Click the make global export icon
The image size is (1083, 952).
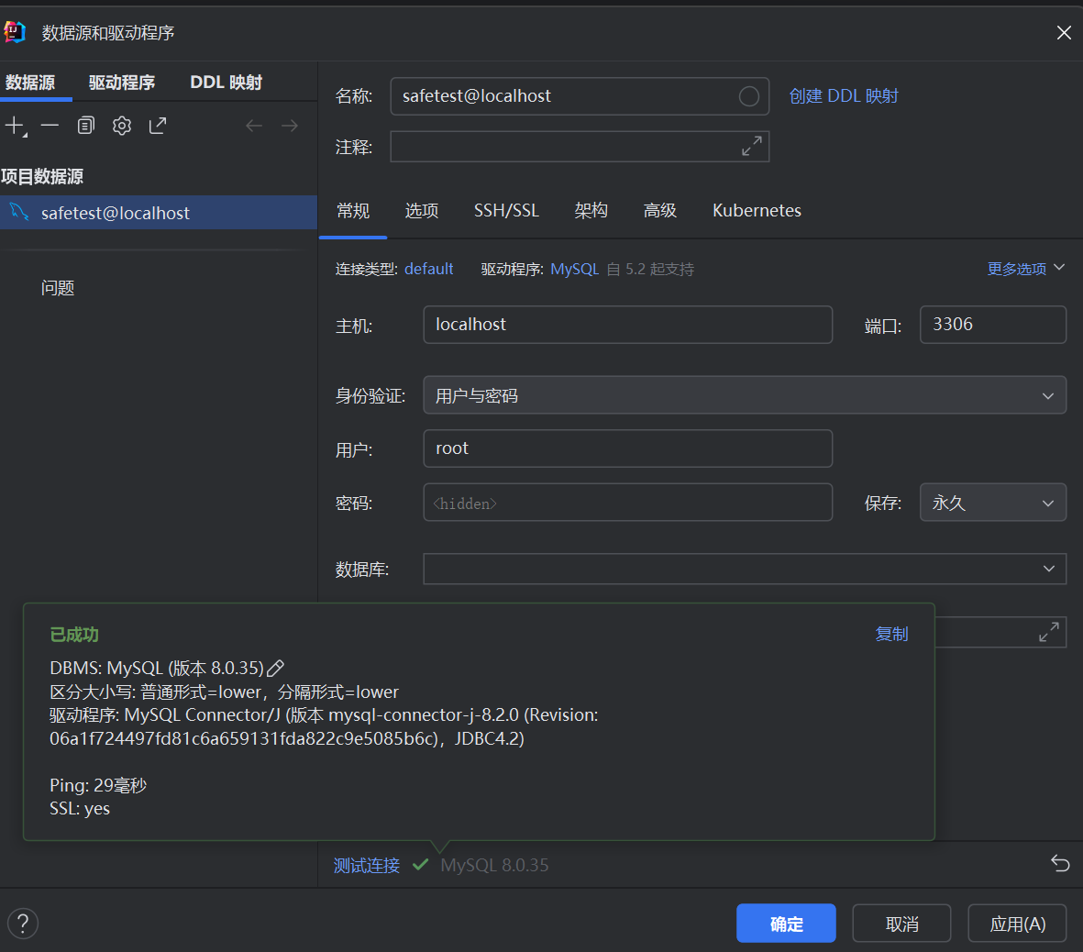point(158,126)
